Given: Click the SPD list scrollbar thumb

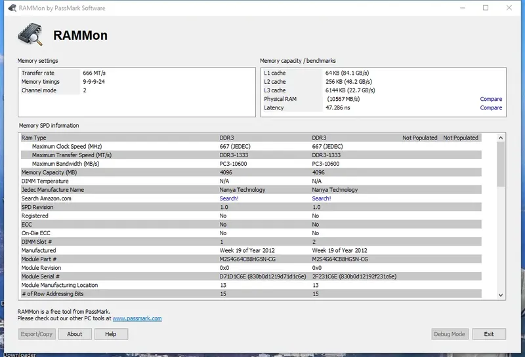Looking at the screenshot, I should [x=501, y=164].
